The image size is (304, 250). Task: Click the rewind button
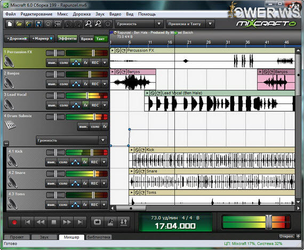[x=41, y=222]
